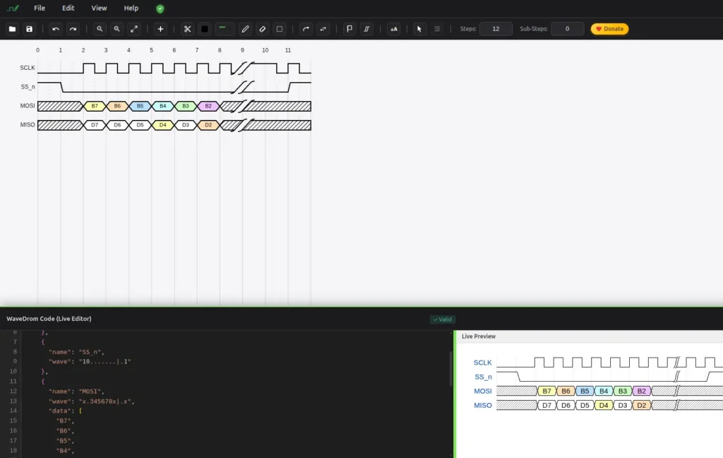Toggle the pointer selection mode
The height and width of the screenshot is (458, 723).
pos(419,29)
